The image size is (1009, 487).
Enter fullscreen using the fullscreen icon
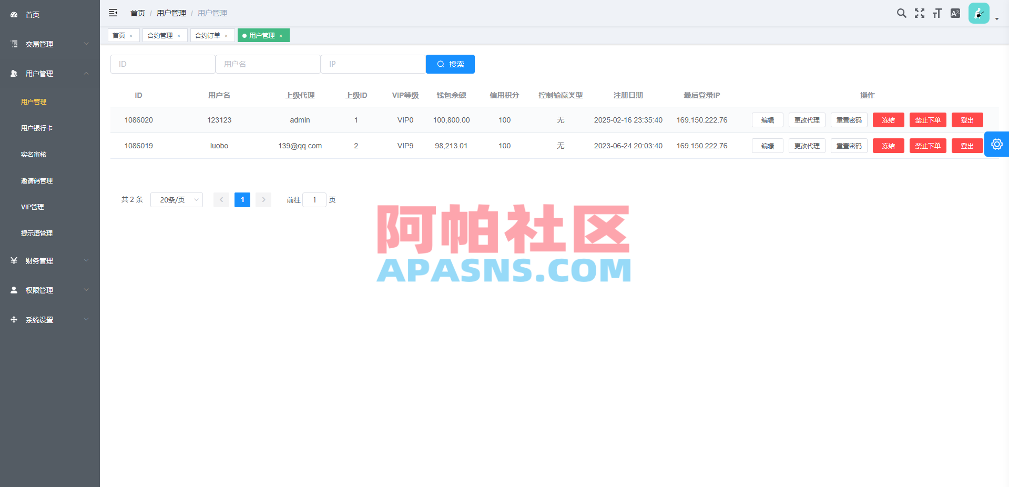pyautogui.click(x=919, y=13)
